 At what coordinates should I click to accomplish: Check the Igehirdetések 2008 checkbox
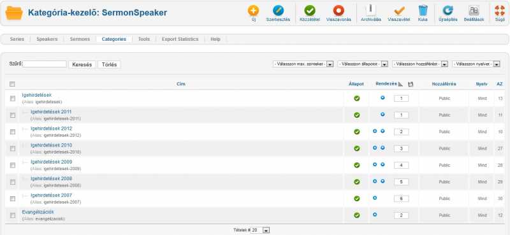[13, 182]
